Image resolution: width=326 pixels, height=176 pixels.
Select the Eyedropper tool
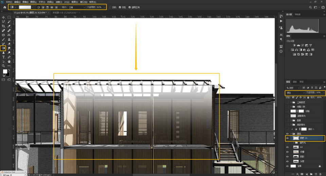[9, 26]
